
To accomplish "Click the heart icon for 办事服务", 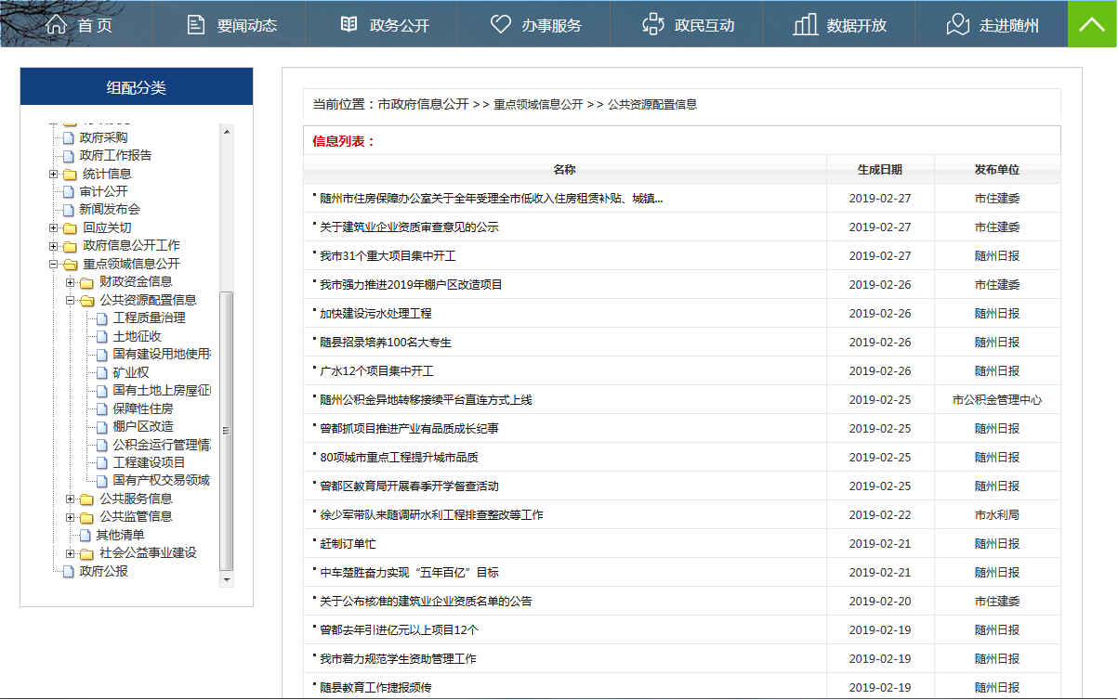I will pos(501,24).
